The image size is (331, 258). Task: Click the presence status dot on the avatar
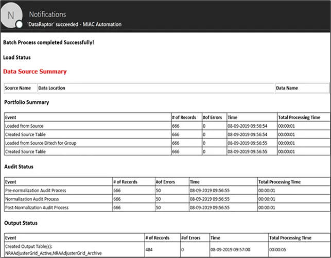(19, 24)
